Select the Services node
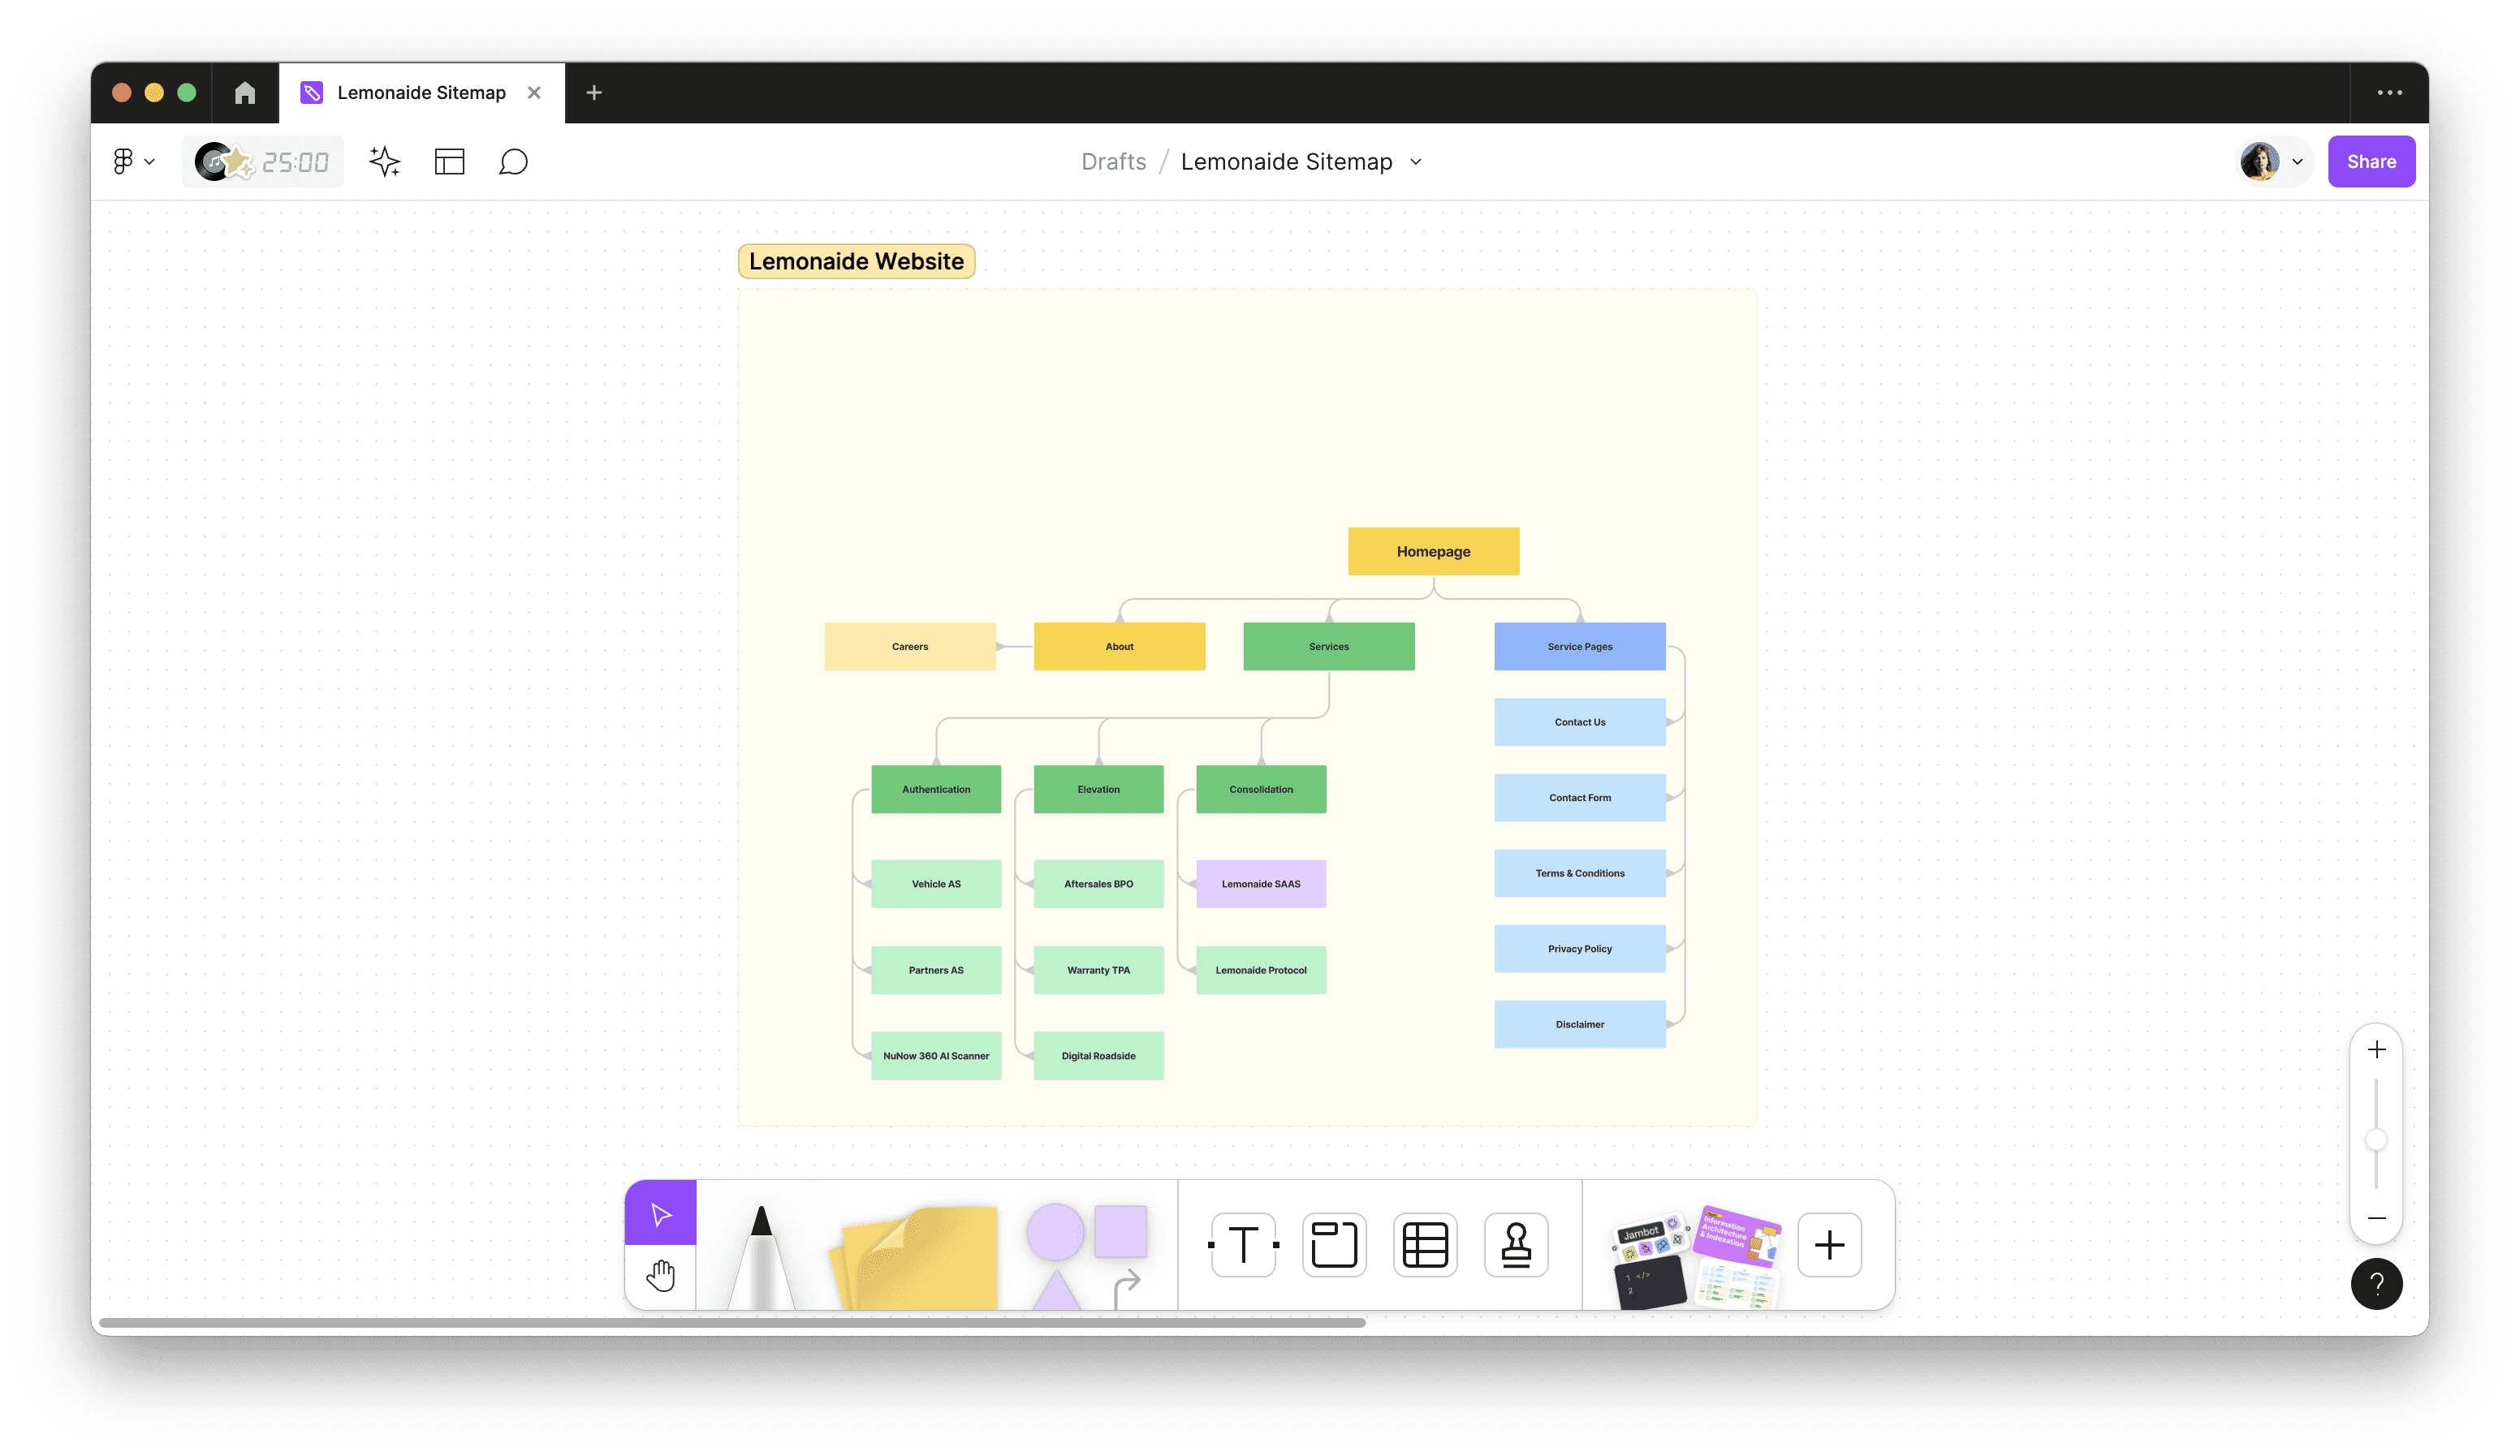The image size is (2520, 1456). coord(1328,646)
